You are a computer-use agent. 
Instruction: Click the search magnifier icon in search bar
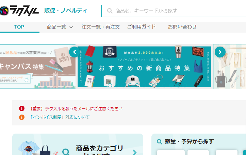110,11
